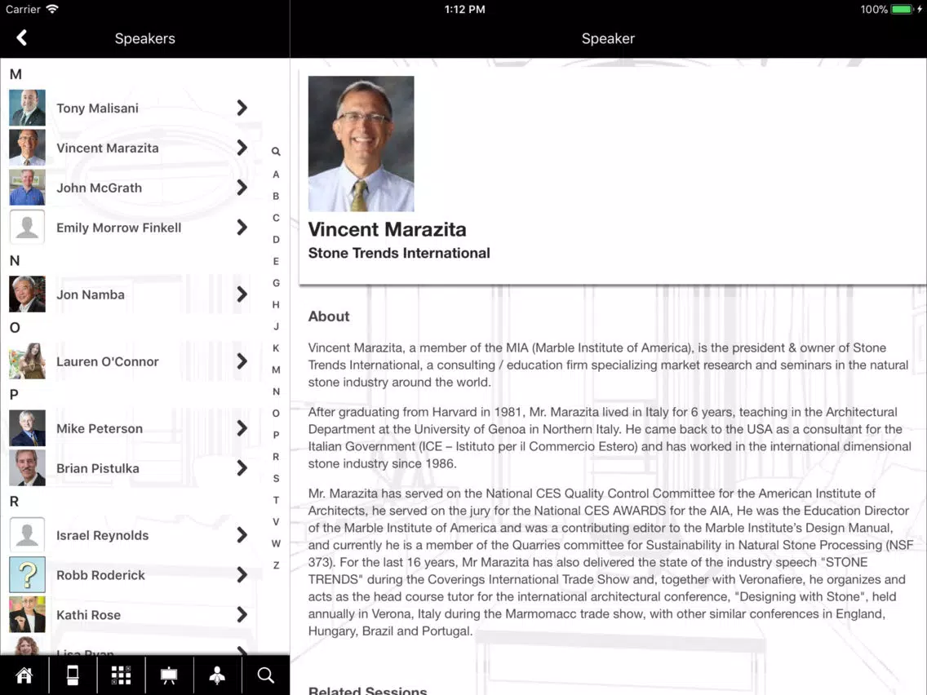
Task: Jump to letter V in index
Action: 276,522
